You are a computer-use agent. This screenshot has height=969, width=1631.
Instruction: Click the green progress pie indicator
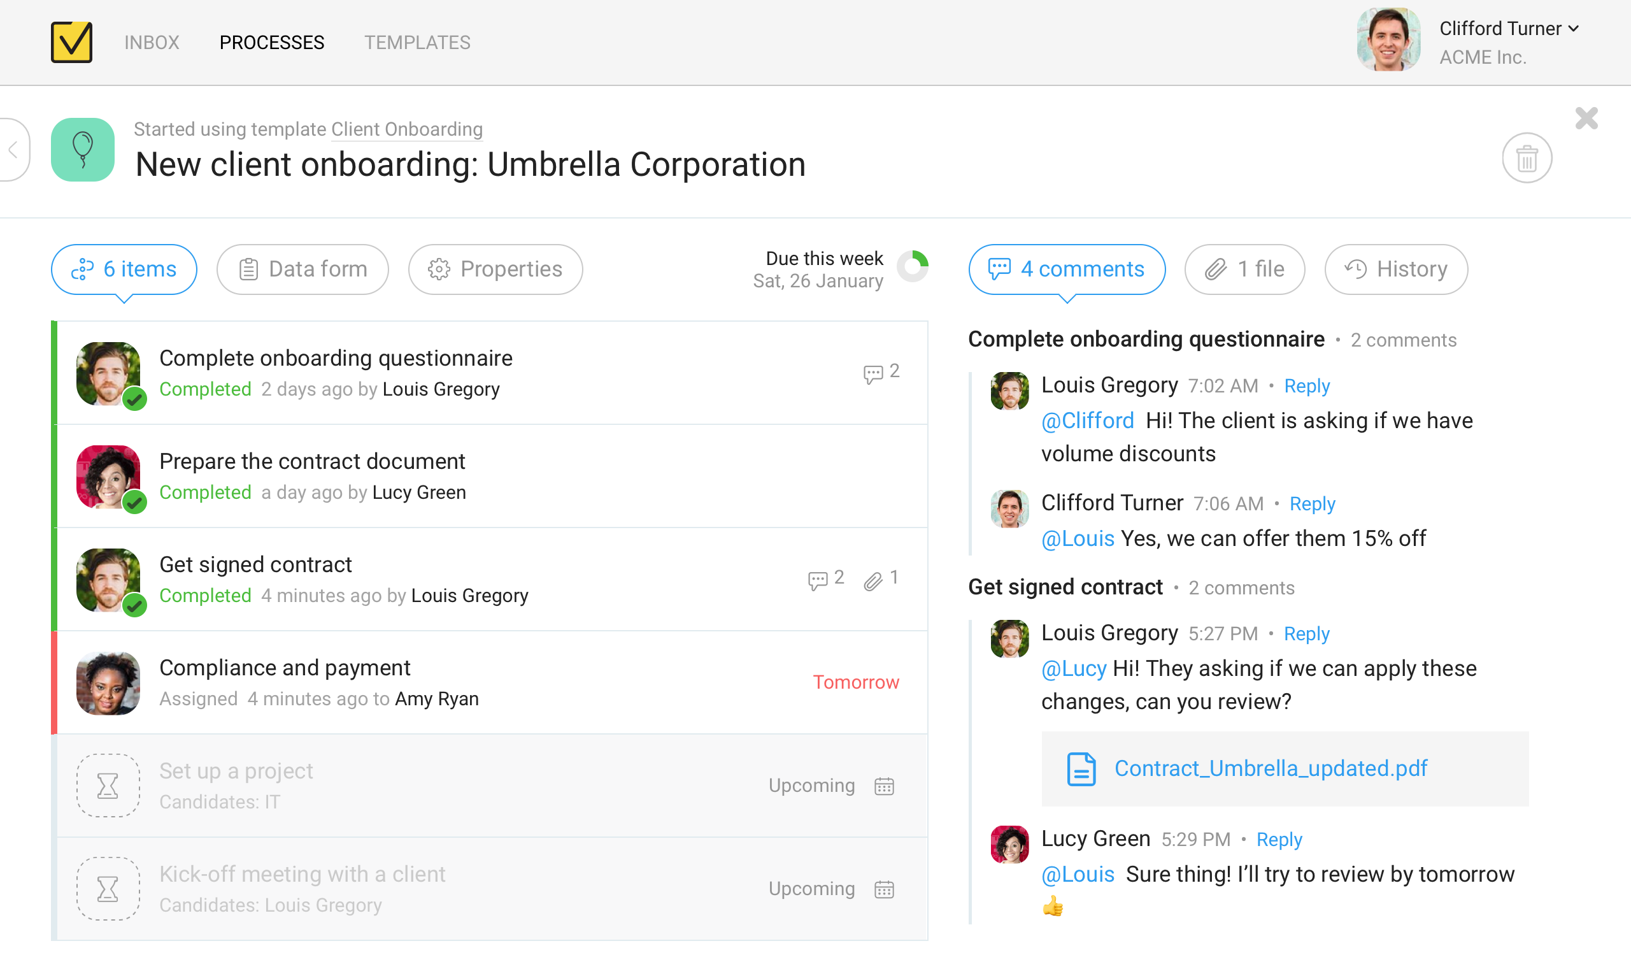[x=913, y=266]
